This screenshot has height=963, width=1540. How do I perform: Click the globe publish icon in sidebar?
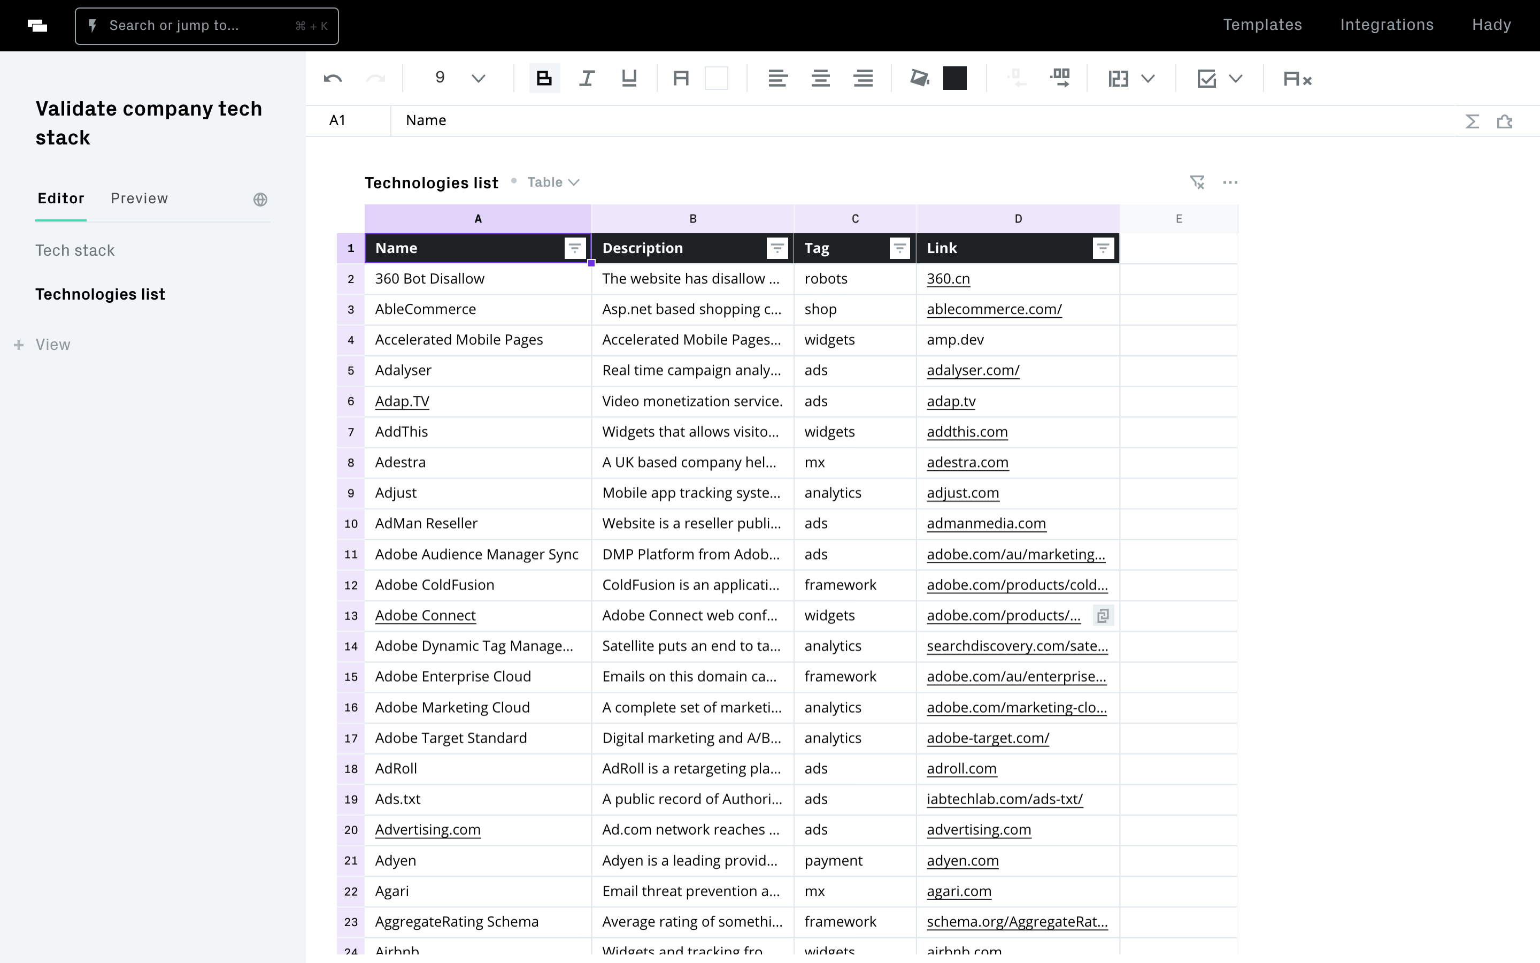point(260,200)
